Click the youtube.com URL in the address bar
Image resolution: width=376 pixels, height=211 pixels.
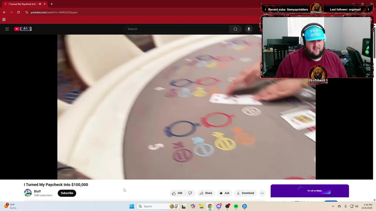pyautogui.click(x=54, y=12)
